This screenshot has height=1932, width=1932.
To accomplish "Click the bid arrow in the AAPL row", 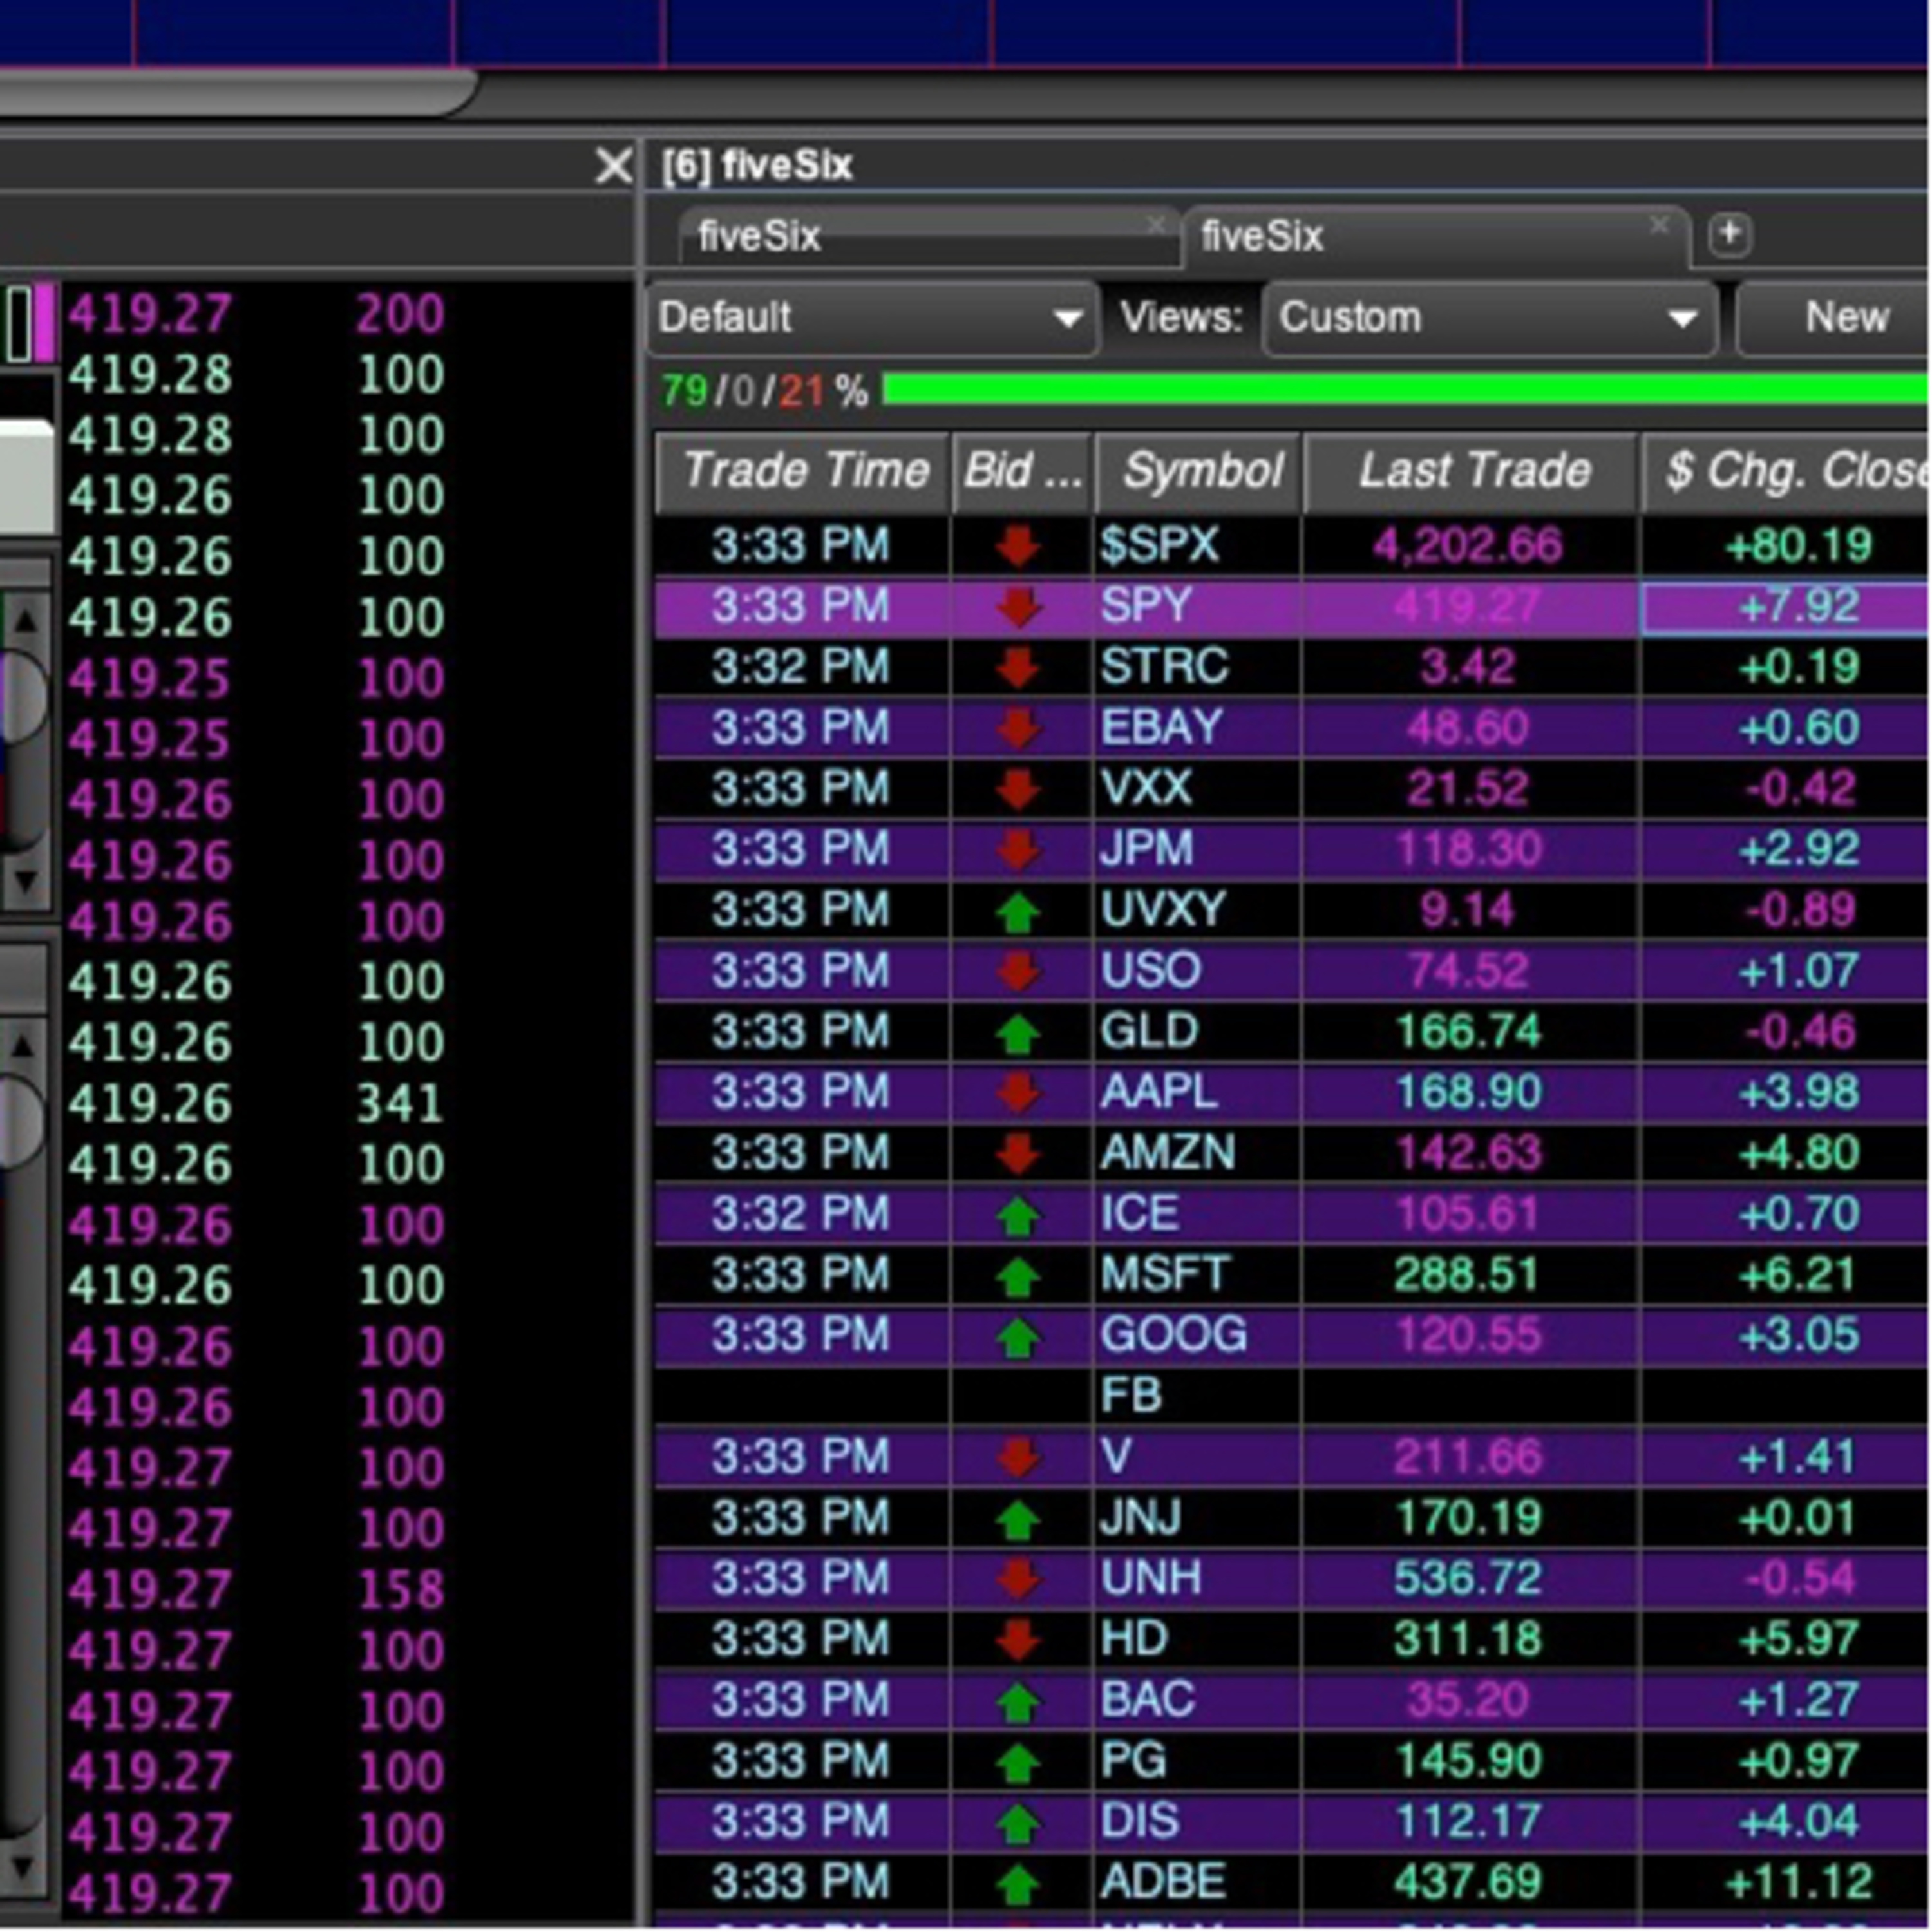I will (x=1018, y=1093).
